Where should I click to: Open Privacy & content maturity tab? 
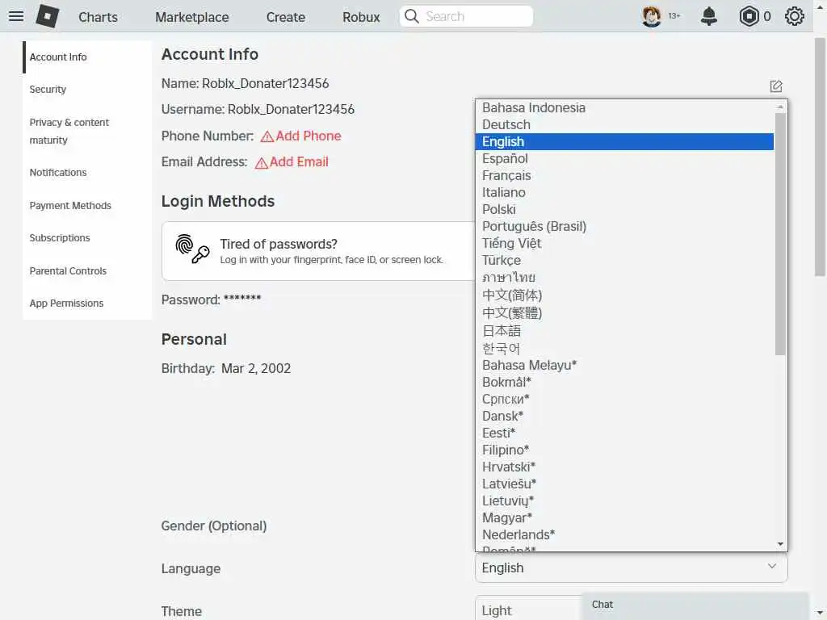[87, 132]
